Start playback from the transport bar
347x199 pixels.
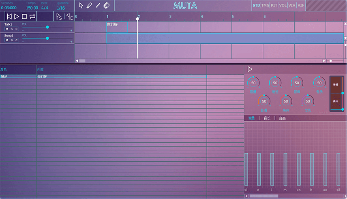click(17, 16)
